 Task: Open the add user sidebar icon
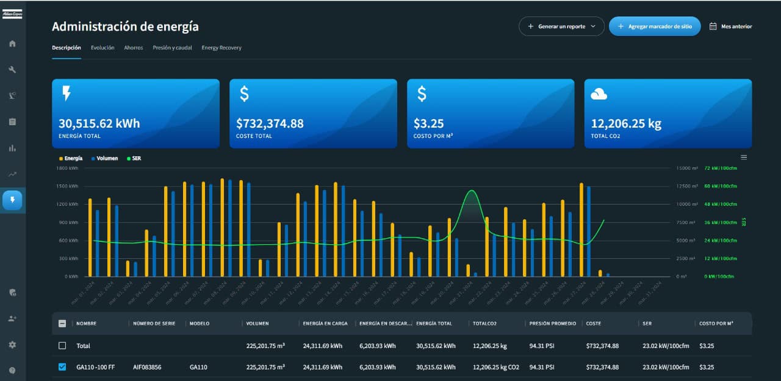click(x=12, y=318)
